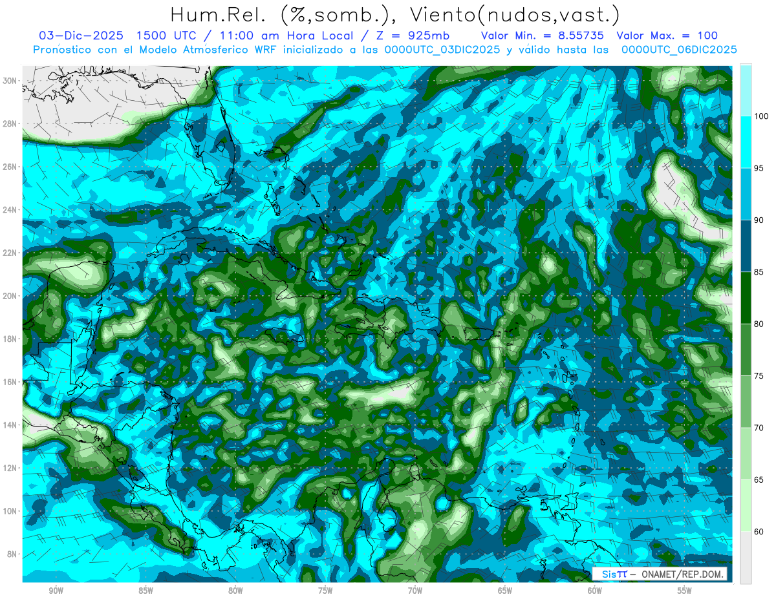The image size is (776, 599).
Task: Select the '1500 UTC' time text
Action: pyautogui.click(x=168, y=36)
